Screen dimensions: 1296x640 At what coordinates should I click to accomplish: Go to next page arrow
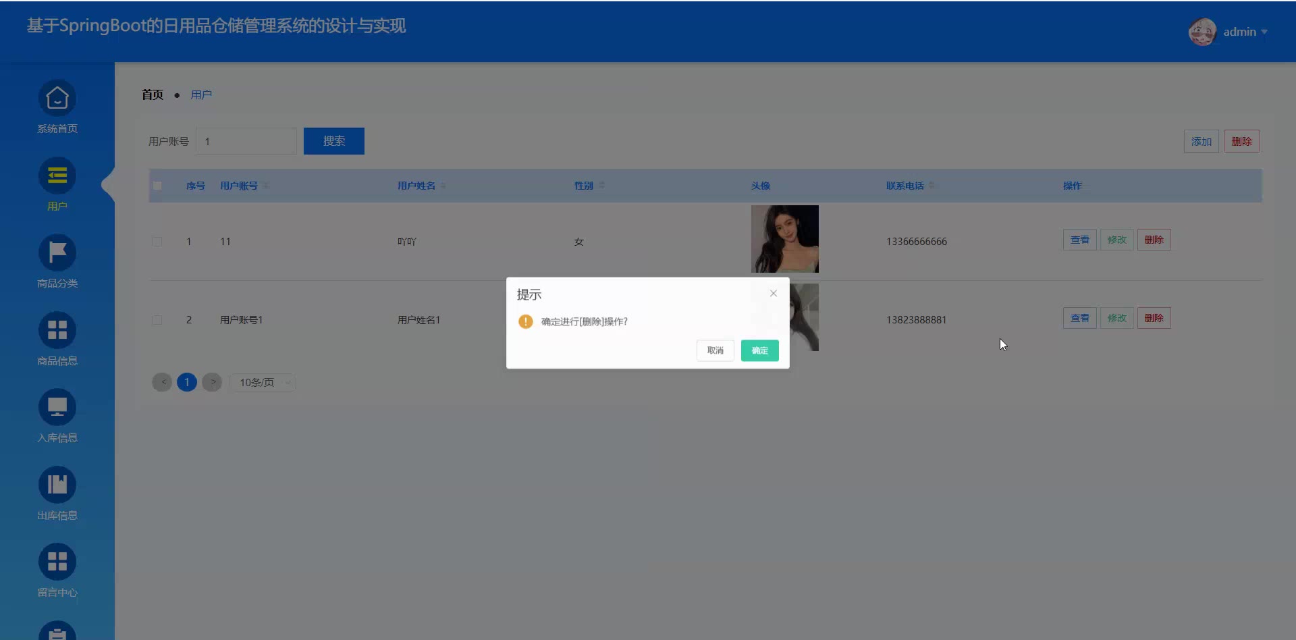pyautogui.click(x=212, y=382)
